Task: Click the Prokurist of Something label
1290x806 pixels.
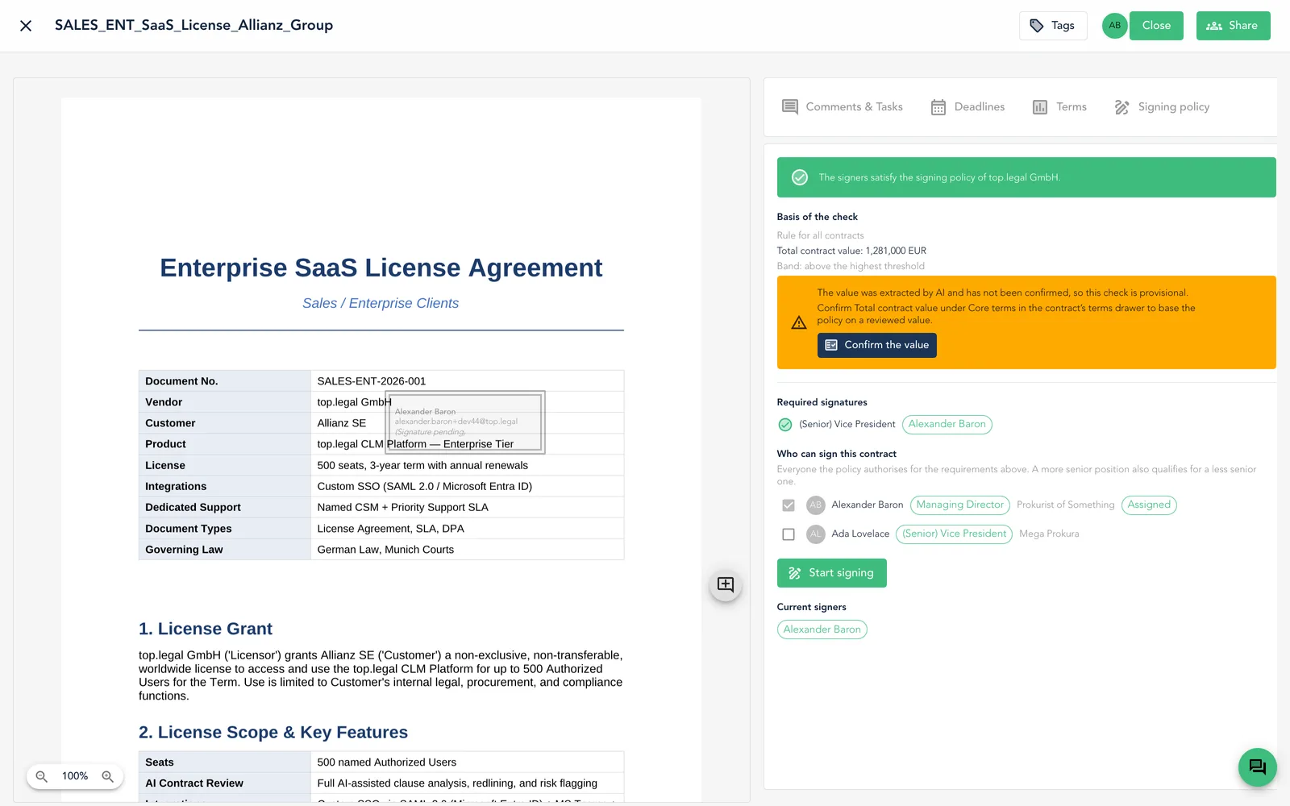Action: click(x=1066, y=505)
